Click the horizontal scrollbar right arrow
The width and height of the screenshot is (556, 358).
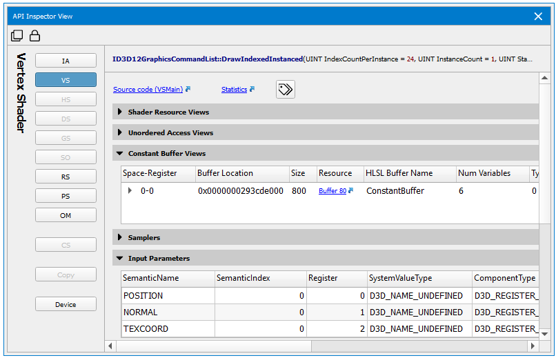[x=533, y=346]
